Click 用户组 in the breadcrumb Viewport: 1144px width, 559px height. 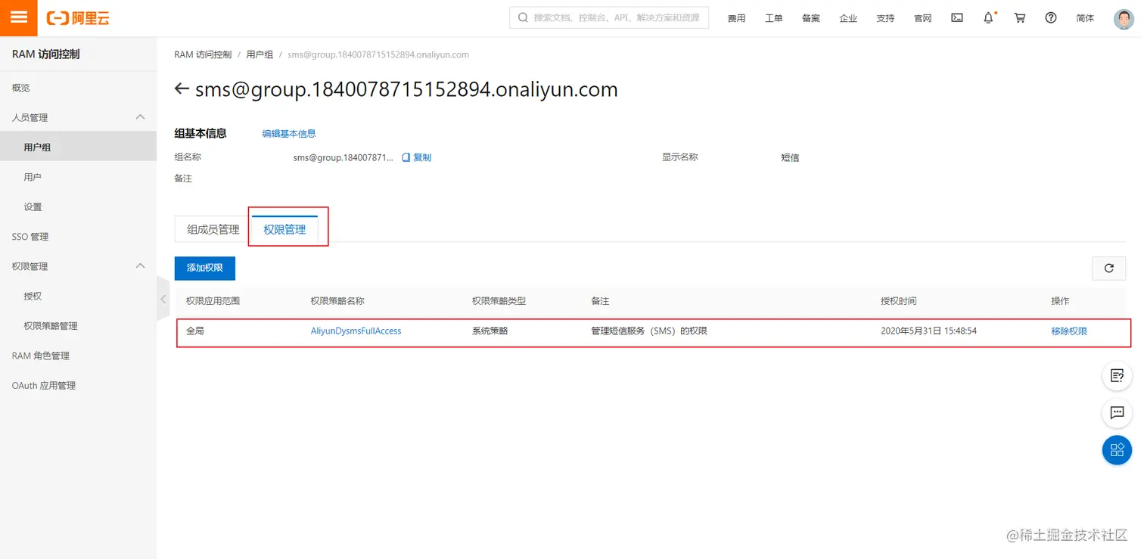point(260,54)
